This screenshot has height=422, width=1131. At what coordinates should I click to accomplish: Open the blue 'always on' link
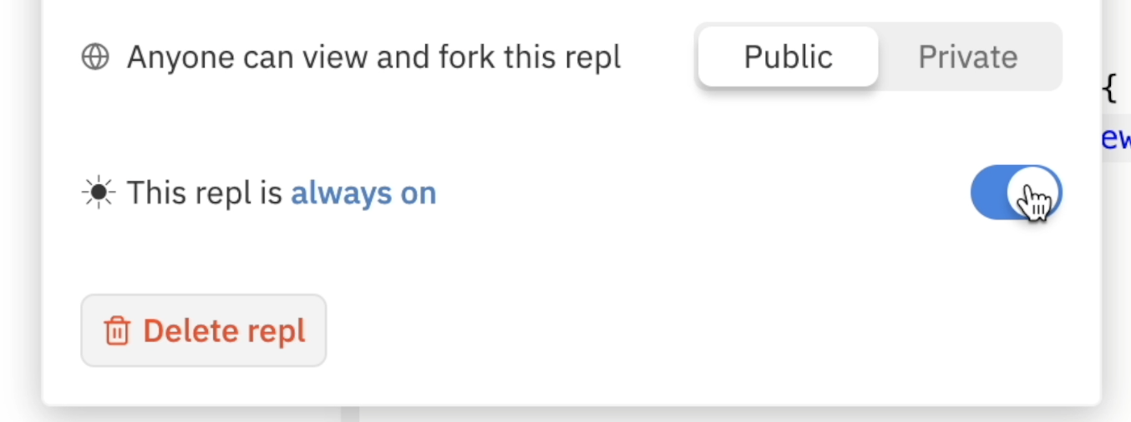click(x=363, y=193)
